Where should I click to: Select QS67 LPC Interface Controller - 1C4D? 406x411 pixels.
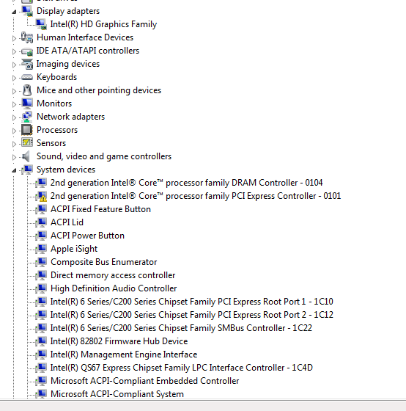tap(182, 368)
